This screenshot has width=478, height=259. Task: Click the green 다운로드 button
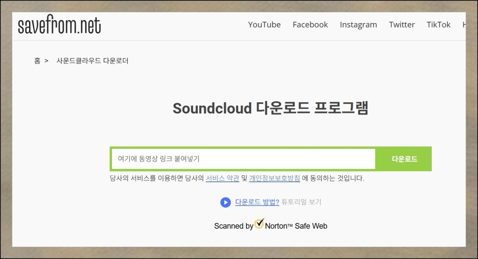pos(404,159)
